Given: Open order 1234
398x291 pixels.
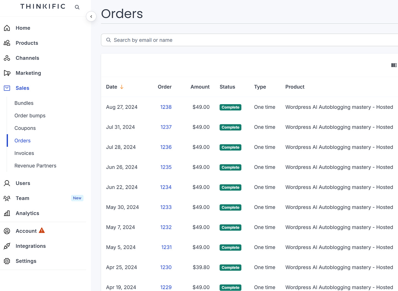Looking at the screenshot, I should pyautogui.click(x=166, y=187).
